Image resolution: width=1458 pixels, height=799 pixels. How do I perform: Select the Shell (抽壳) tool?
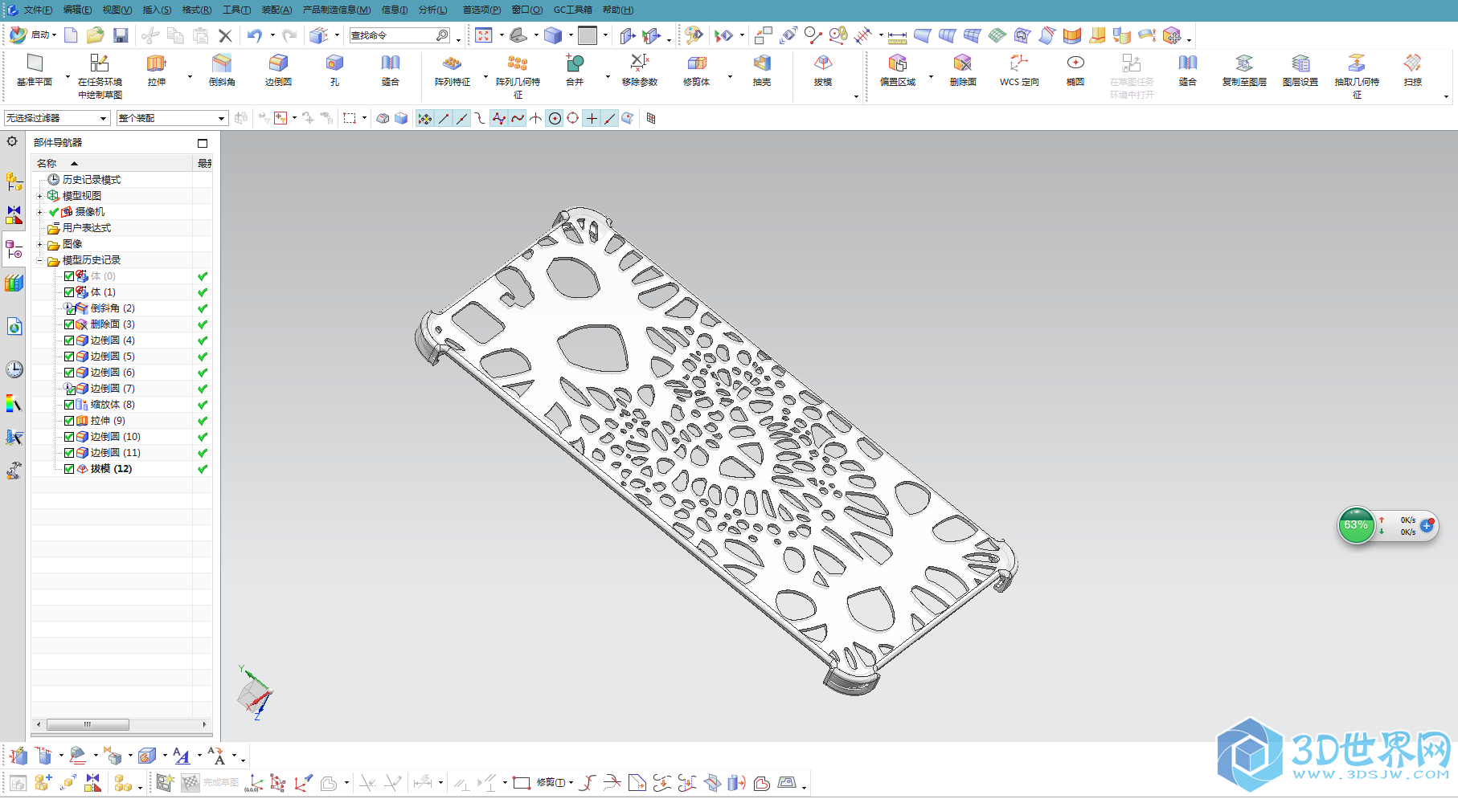pyautogui.click(x=762, y=70)
